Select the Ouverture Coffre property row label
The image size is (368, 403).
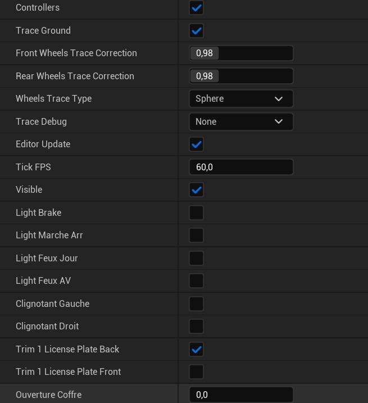click(x=49, y=395)
